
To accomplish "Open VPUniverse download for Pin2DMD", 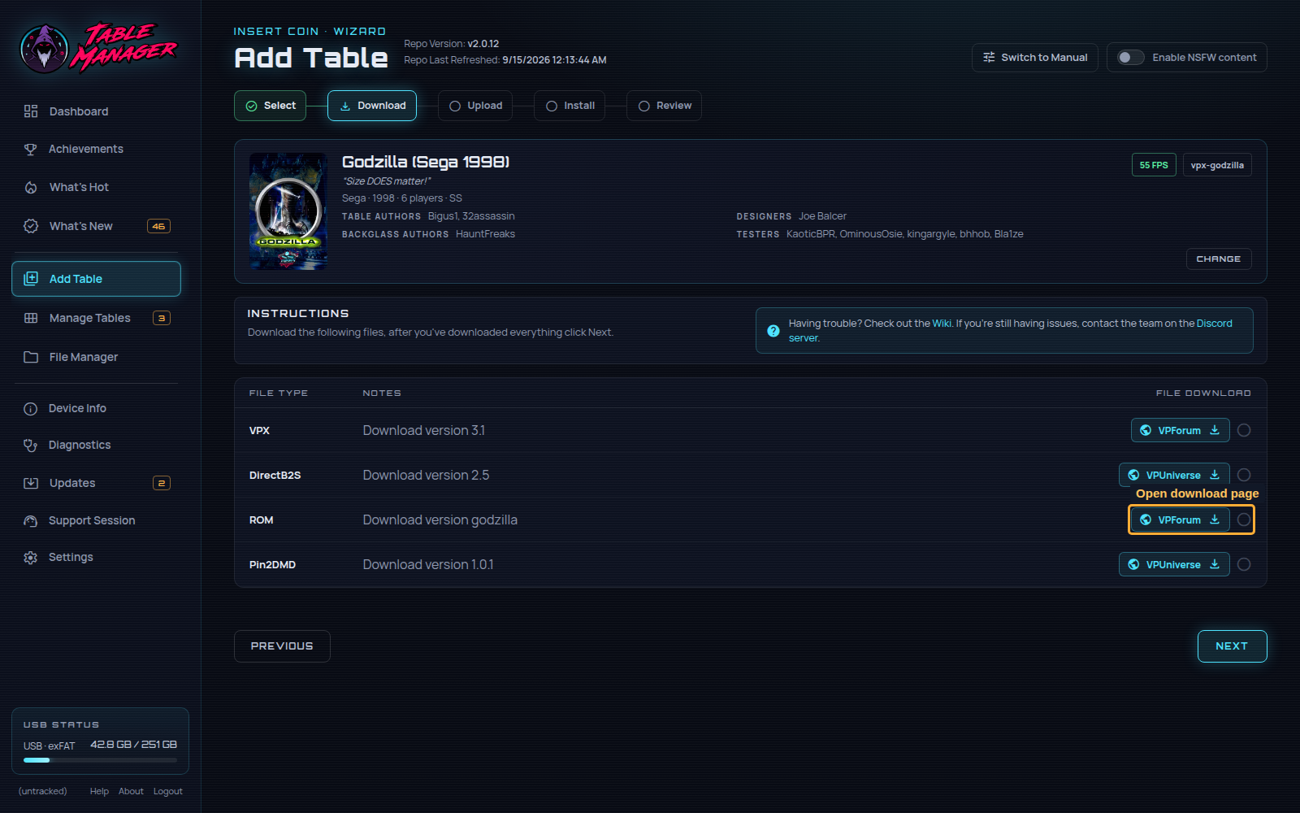I will pos(1174,564).
